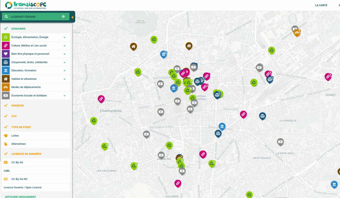Image resolution: width=340 pixels, height=198 pixels.
Task: Click the pink link icon for Culture domain
Action: [x=6, y=46]
